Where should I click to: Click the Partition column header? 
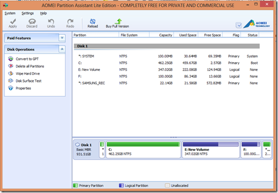[x=96, y=35]
